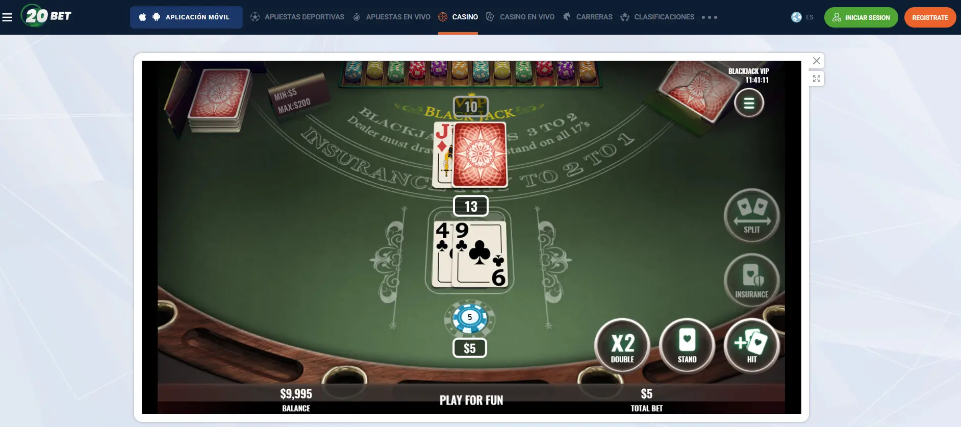Go to Apuestas Deportivas section
This screenshot has width=961, height=427.
(297, 17)
